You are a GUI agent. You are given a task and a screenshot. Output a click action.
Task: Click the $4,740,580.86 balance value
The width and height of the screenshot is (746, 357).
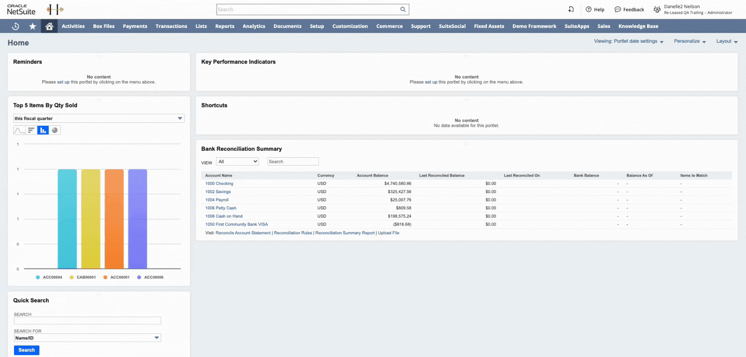pyautogui.click(x=398, y=184)
